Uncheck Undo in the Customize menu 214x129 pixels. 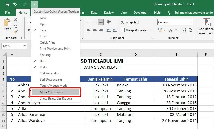tap(43, 61)
